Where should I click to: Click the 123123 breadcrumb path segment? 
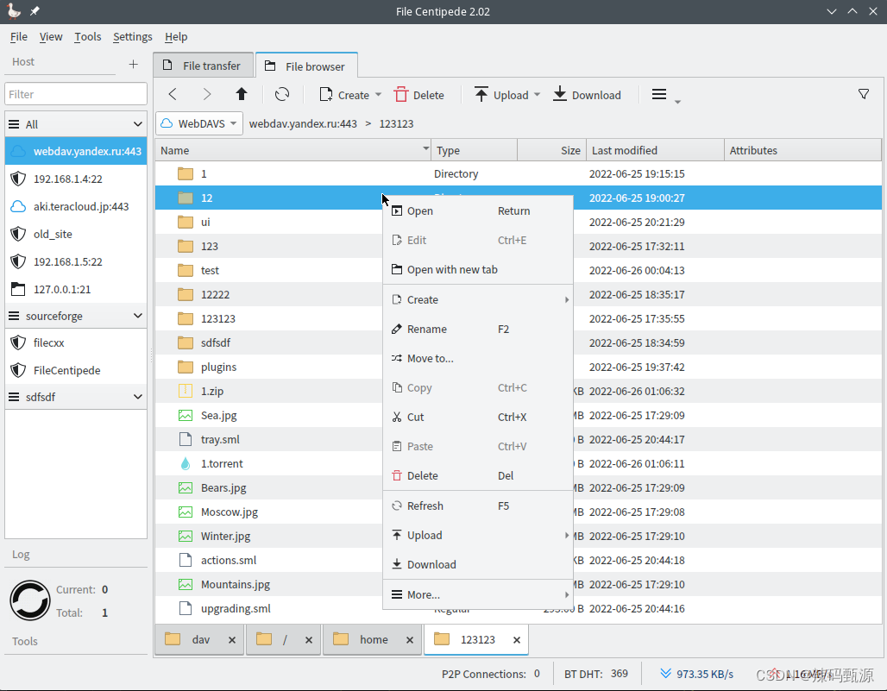click(x=396, y=123)
